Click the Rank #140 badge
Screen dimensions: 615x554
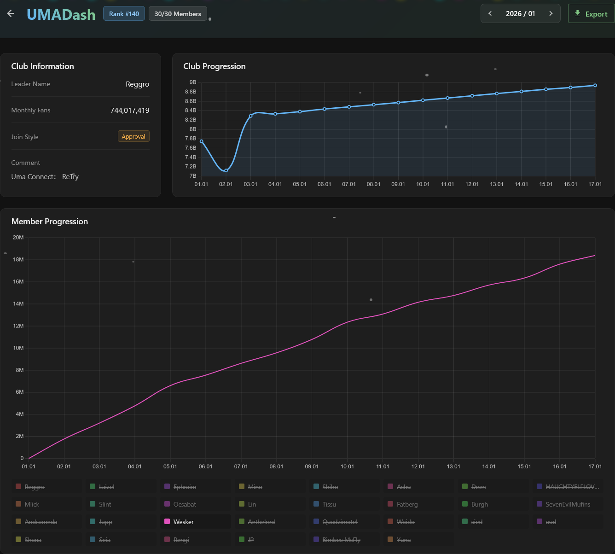(124, 14)
